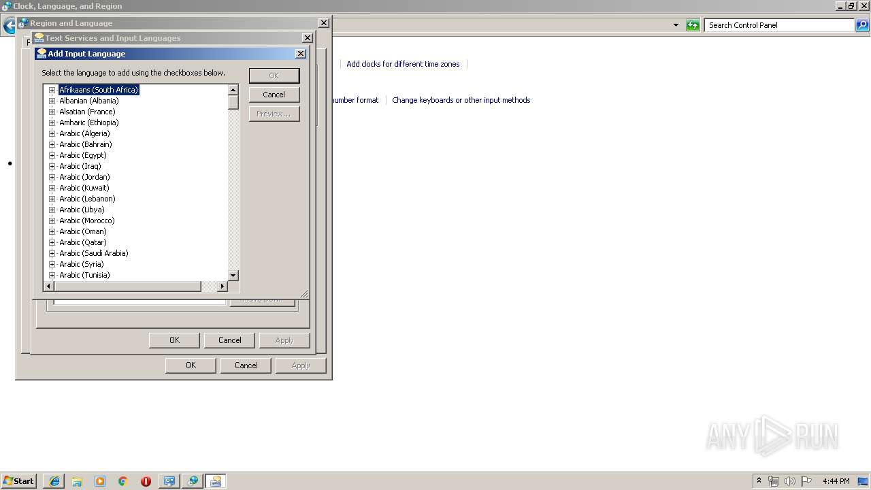Select Arabic (Morocco) in the list
Image resolution: width=871 pixels, height=490 pixels.
click(86, 220)
